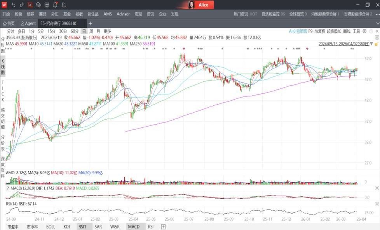Add indicator with plus box icon
380x230 pixels.
click(164, 227)
